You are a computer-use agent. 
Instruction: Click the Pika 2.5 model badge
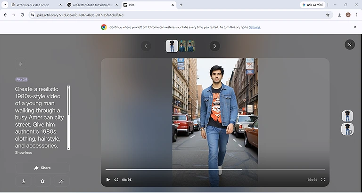pyautogui.click(x=22, y=80)
